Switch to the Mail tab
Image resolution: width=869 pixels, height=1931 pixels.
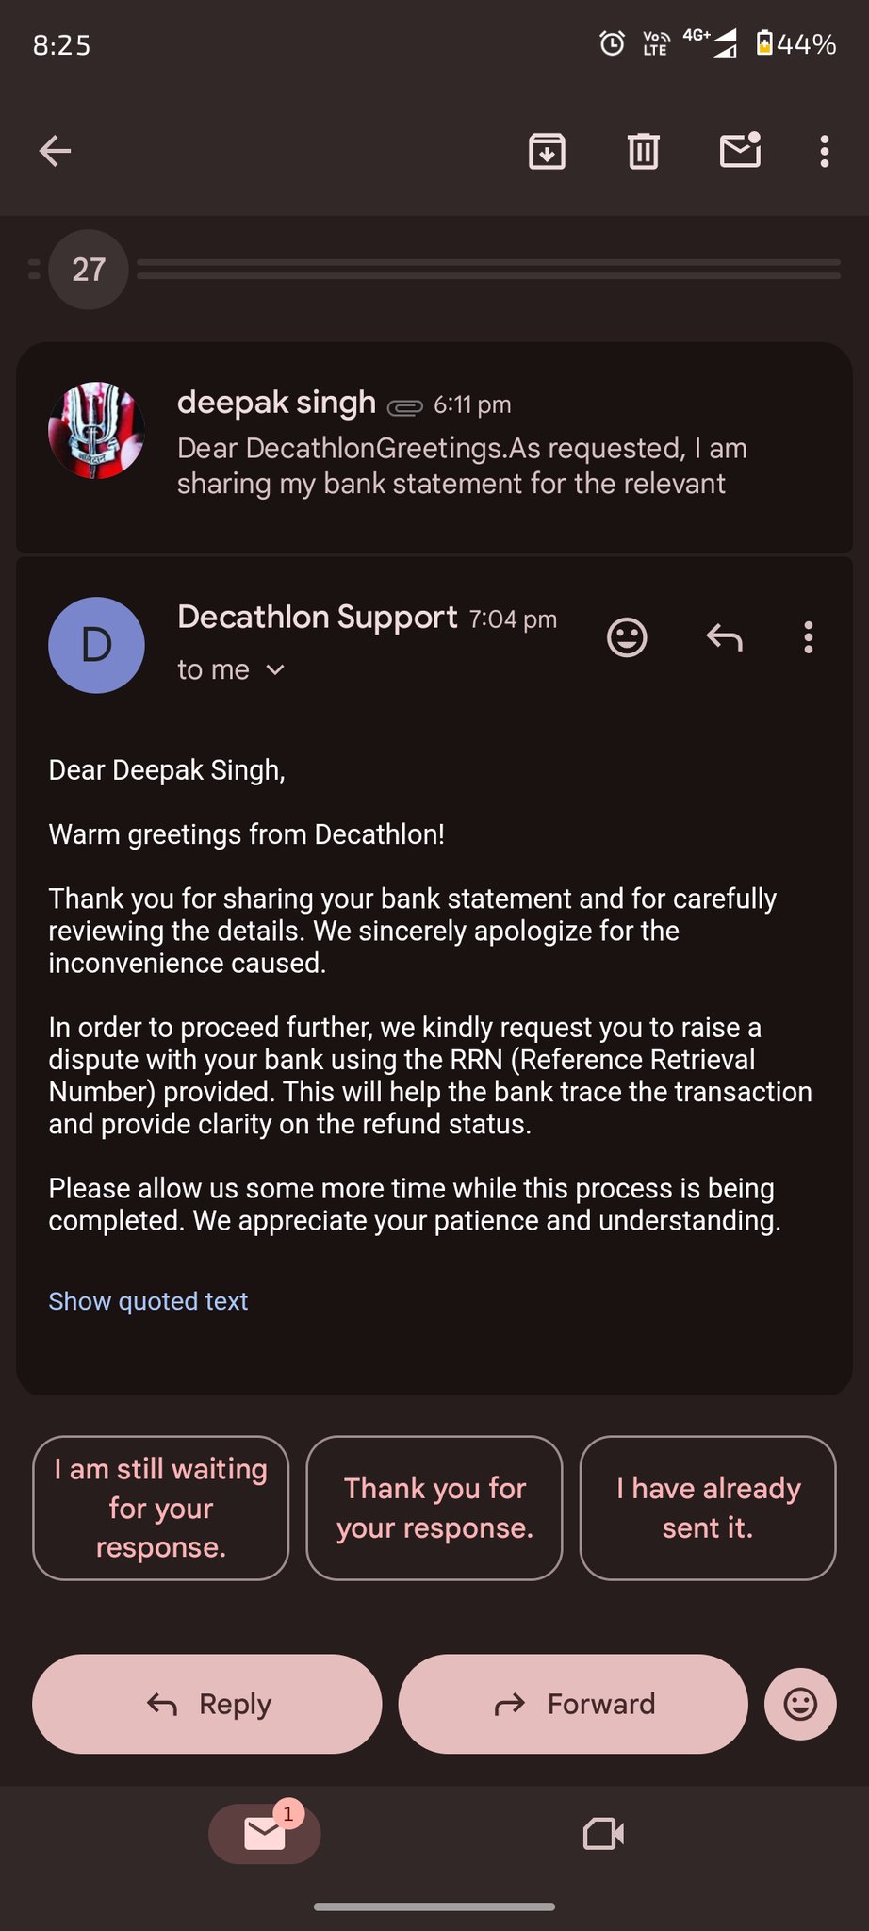point(265,1834)
